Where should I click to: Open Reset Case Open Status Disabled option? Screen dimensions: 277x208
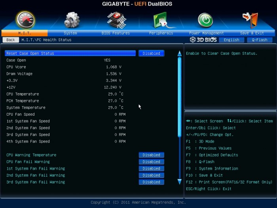click(152, 53)
